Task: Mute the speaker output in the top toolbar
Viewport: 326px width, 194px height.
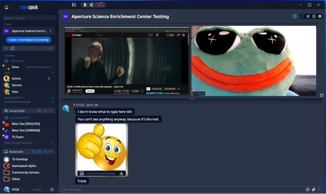Action: click(x=92, y=5)
